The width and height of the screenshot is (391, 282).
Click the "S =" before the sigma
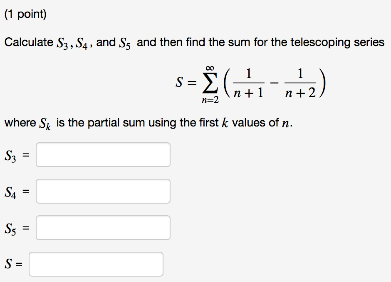coord(185,83)
